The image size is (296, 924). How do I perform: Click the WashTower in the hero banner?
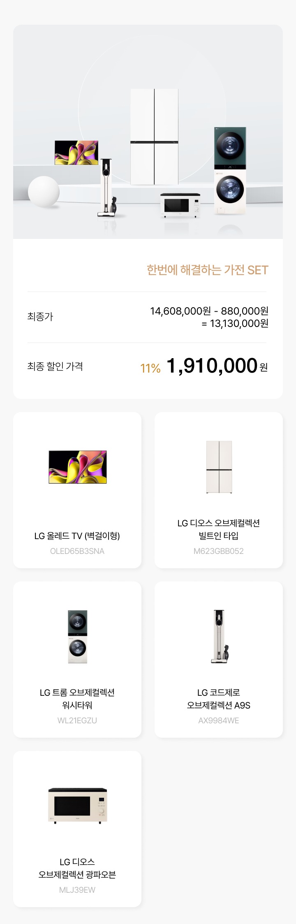point(230,171)
